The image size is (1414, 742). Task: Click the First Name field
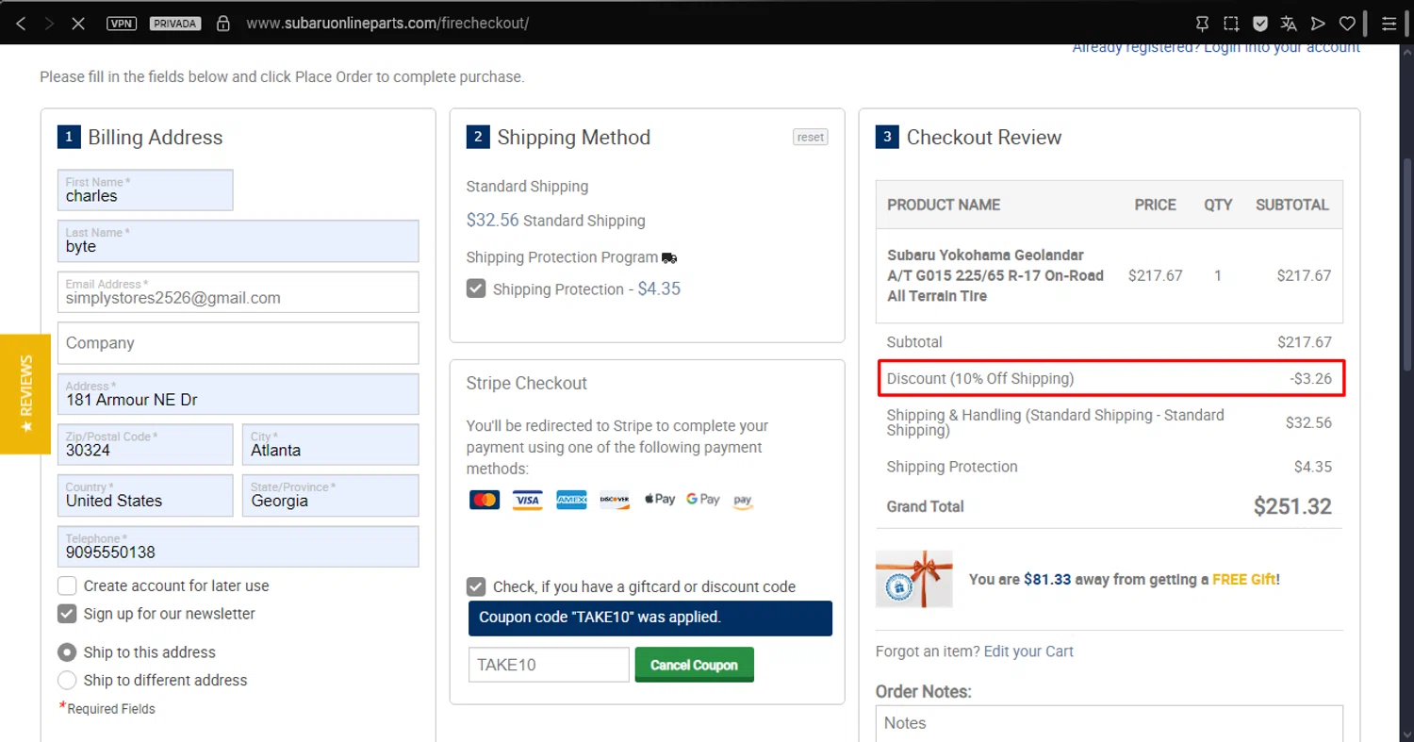145,190
